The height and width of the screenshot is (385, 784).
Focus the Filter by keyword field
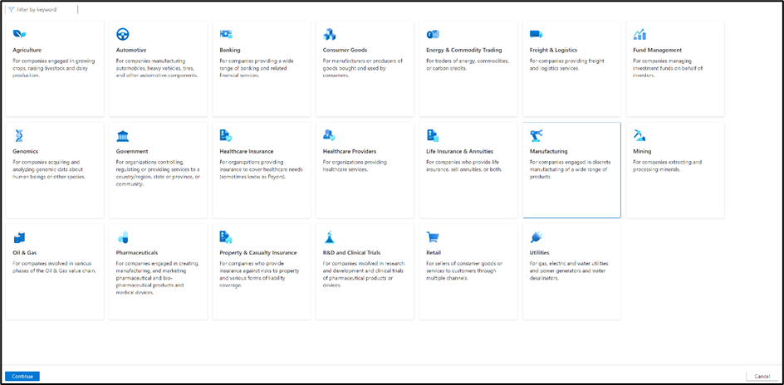pos(42,9)
